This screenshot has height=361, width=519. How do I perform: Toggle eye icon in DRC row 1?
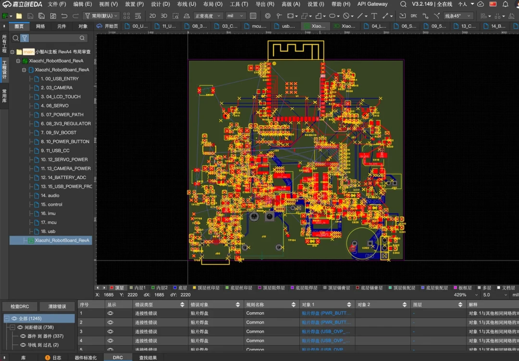pos(110,313)
